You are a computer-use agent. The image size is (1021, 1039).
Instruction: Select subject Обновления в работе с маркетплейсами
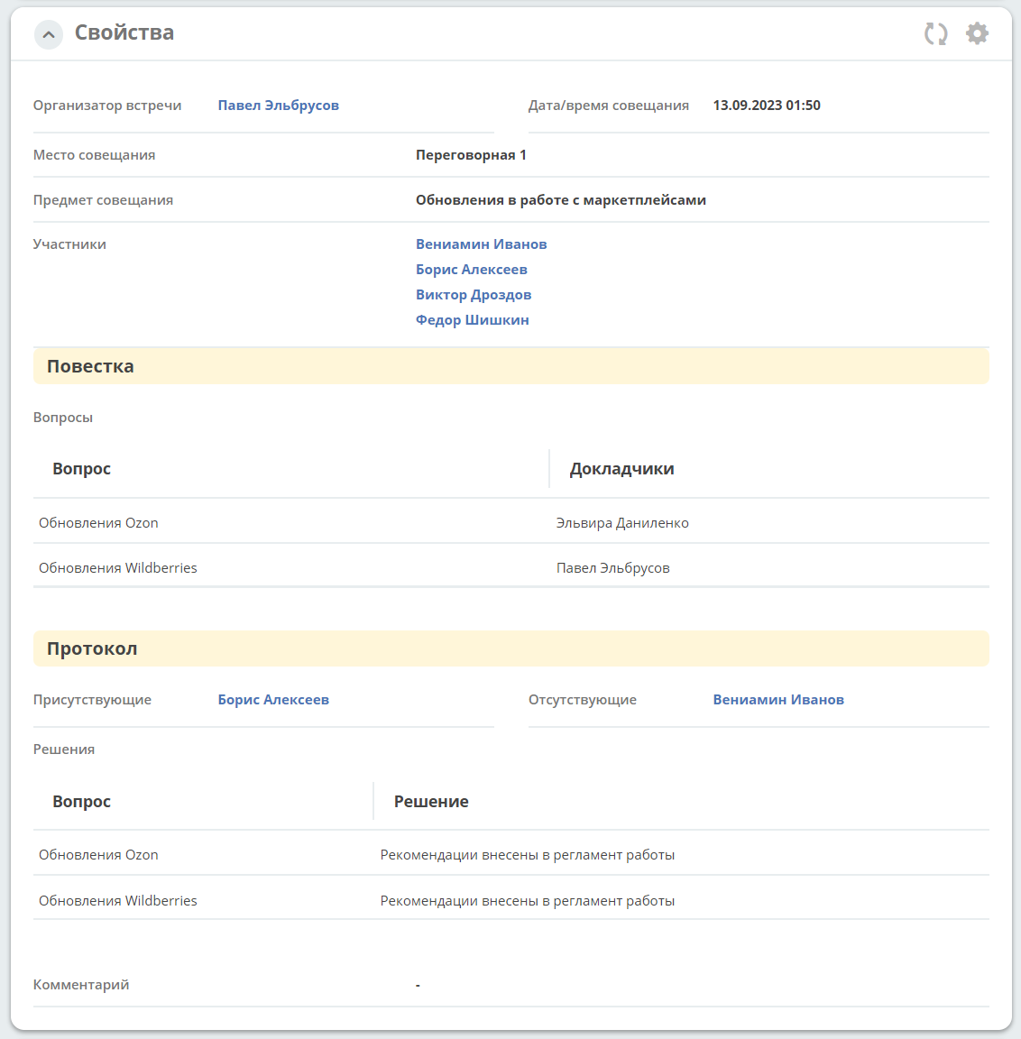pyautogui.click(x=560, y=200)
